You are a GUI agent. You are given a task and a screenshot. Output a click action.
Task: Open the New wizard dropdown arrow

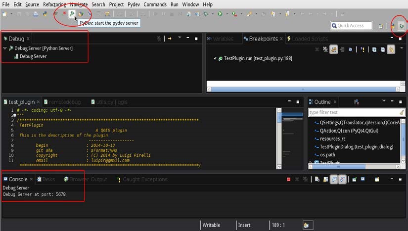[x=11, y=14]
